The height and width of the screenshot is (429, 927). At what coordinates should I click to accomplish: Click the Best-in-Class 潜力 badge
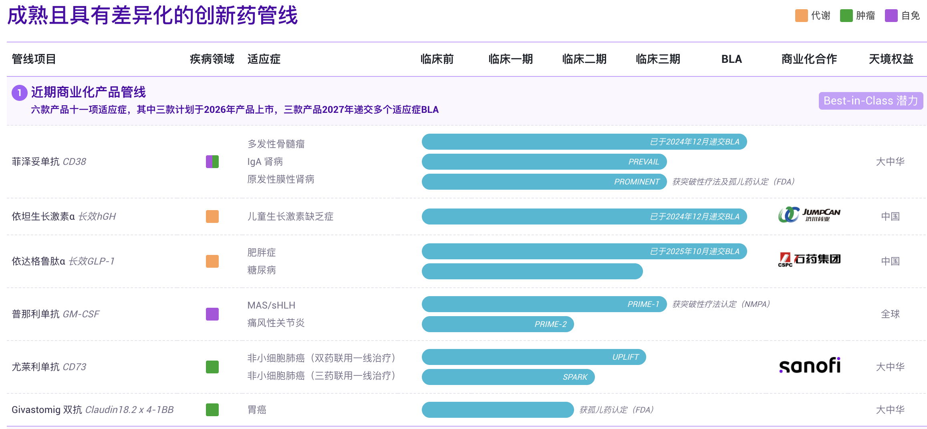(x=871, y=101)
